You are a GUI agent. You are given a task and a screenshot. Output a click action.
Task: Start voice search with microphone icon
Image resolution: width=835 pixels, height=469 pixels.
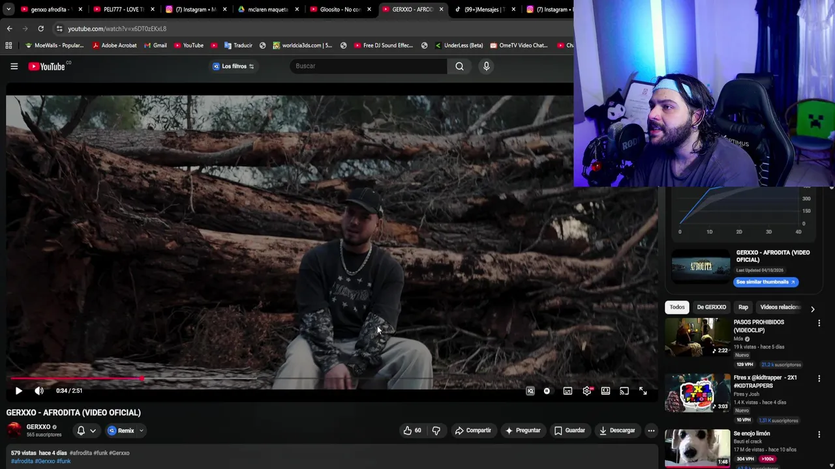(x=486, y=66)
